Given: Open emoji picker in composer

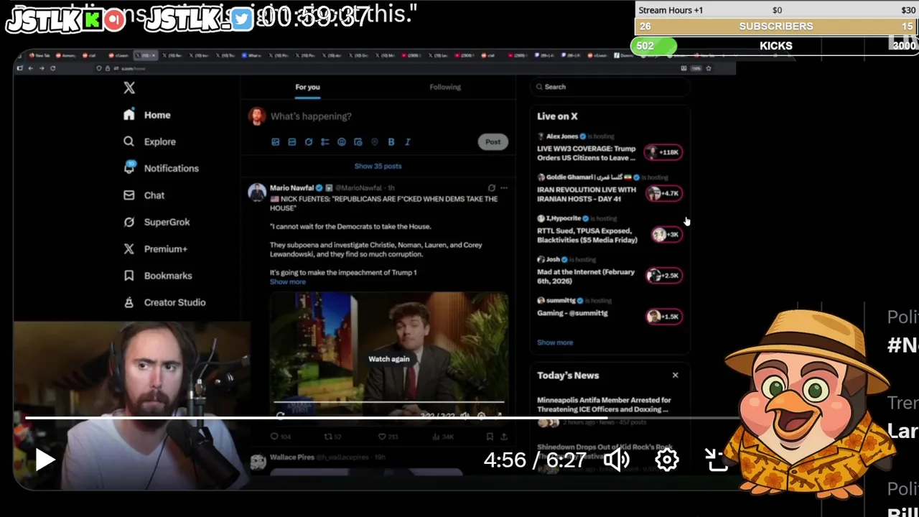Looking at the screenshot, I should click(x=341, y=142).
